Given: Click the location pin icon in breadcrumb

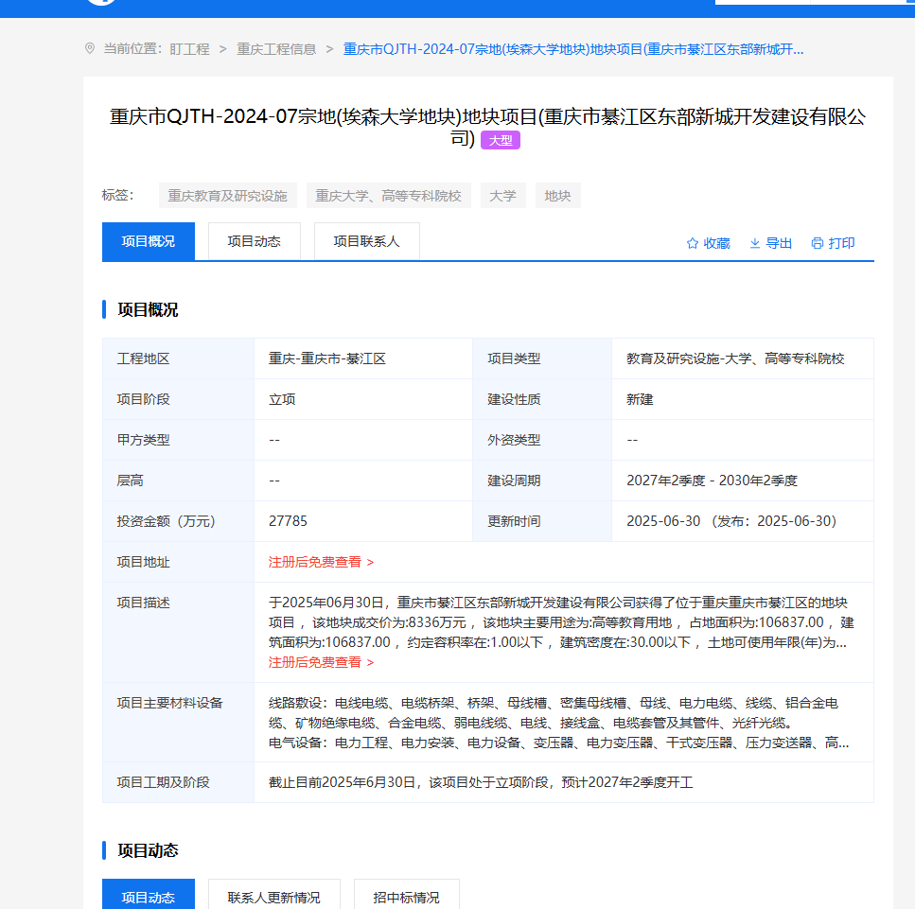Looking at the screenshot, I should (x=90, y=48).
